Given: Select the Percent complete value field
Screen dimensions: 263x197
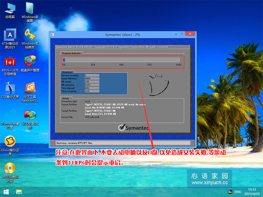Looking at the screenshot, I should pos(92,76).
